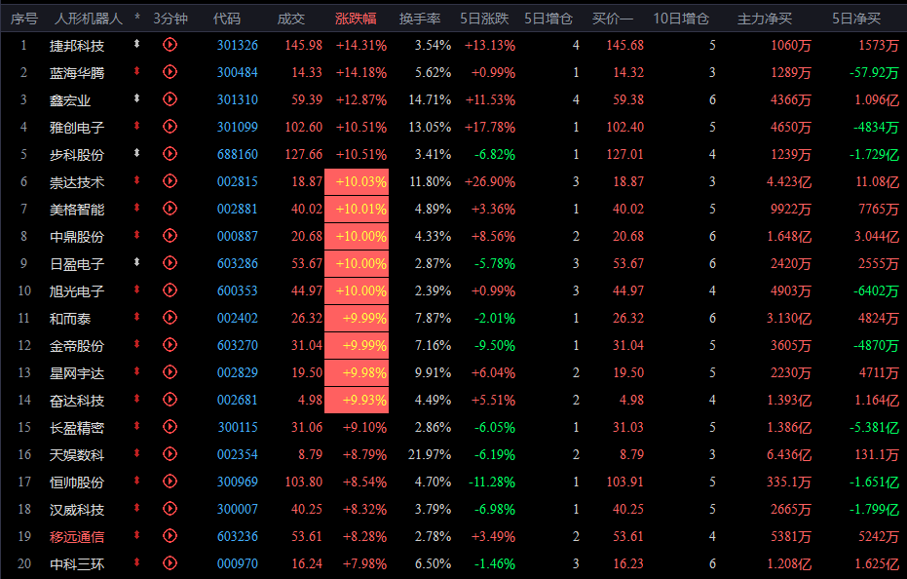Screen dimensions: 907x579
Task: Click the 5日涨跌 column header
Action: pyautogui.click(x=484, y=19)
